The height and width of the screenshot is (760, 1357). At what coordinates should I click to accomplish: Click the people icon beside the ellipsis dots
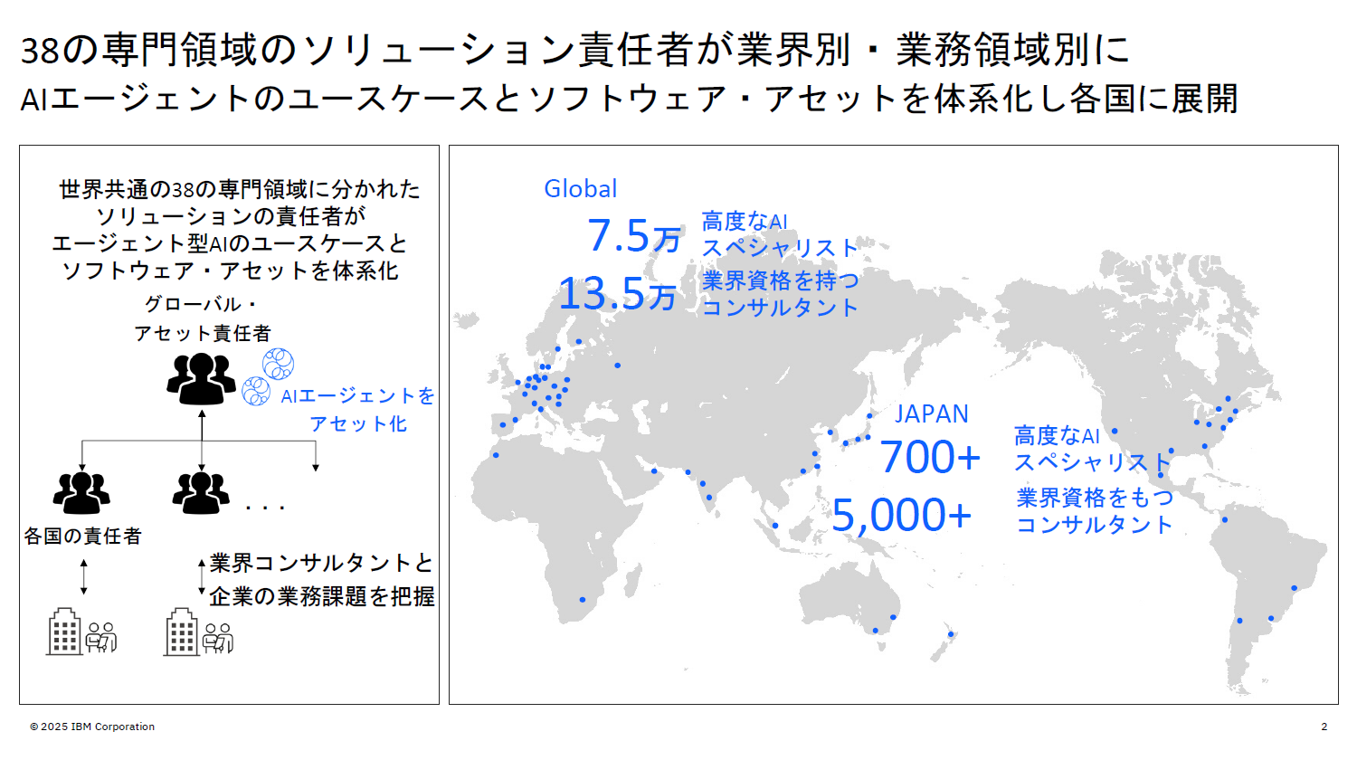coord(201,493)
